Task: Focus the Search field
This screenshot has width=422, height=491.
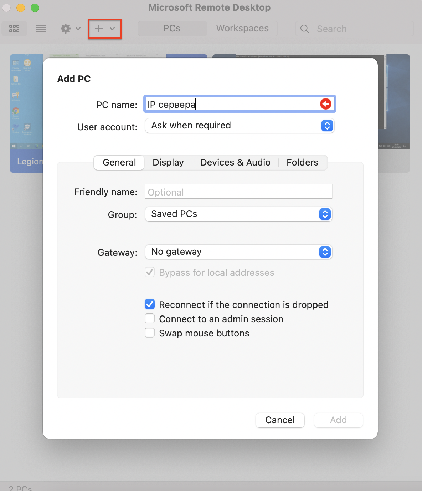Action: coord(354,29)
